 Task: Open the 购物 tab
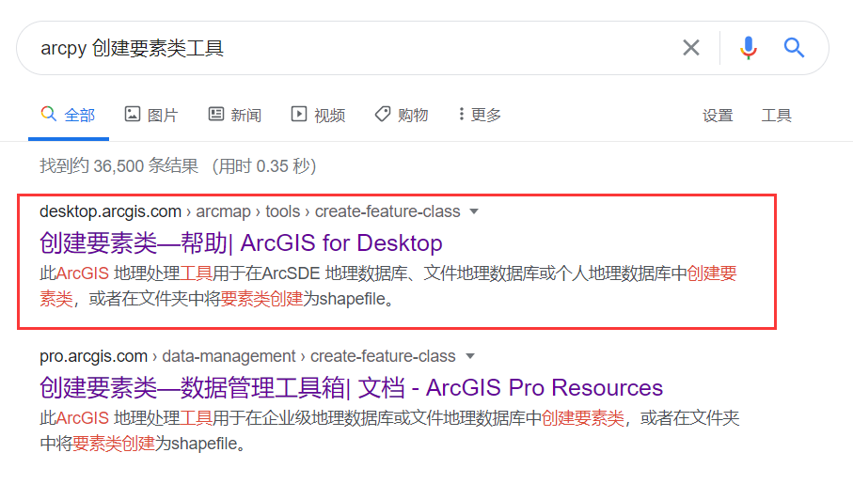402,116
